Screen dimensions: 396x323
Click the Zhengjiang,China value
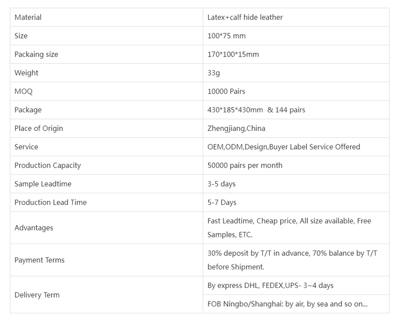click(x=236, y=129)
